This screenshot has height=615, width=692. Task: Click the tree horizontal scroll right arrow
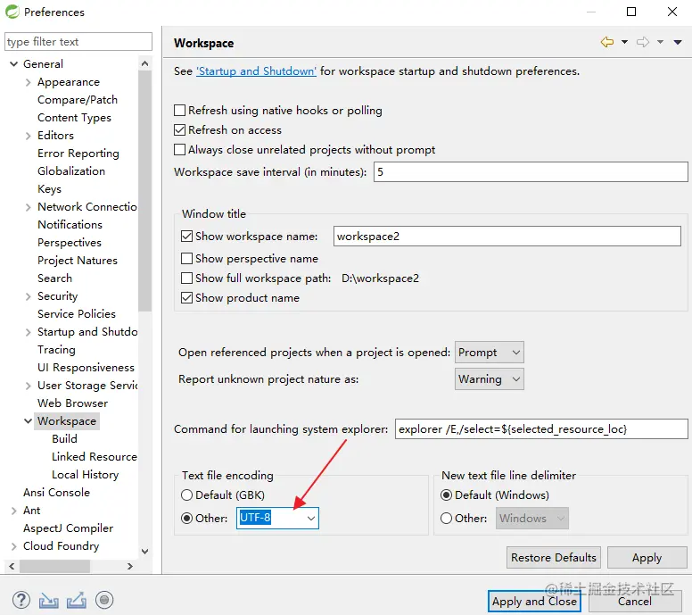[x=130, y=566]
